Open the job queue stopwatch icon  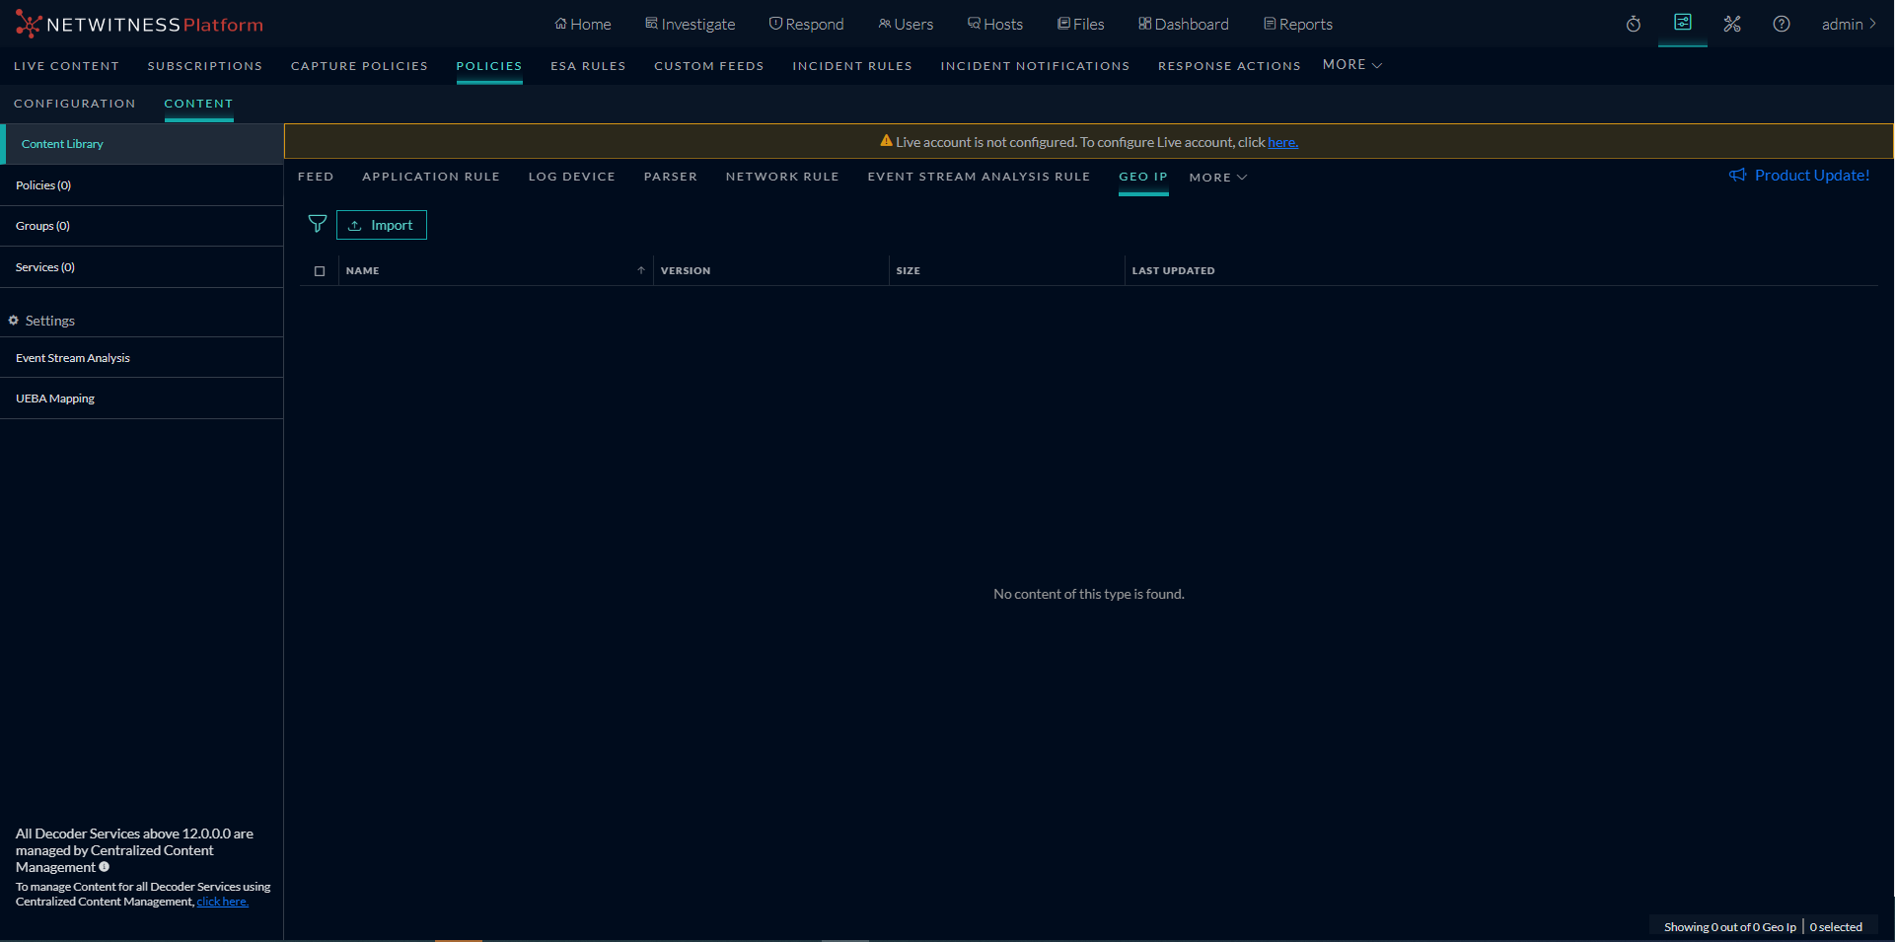tap(1633, 24)
